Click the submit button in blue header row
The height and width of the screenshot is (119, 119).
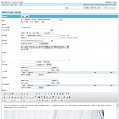point(23,16)
